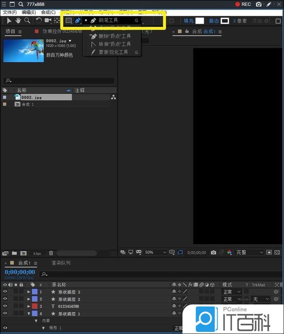Image resolution: width=284 pixels, height=334 pixels.
Task: Hide 形状图层 3 with its eye icon
Action: 5,291
